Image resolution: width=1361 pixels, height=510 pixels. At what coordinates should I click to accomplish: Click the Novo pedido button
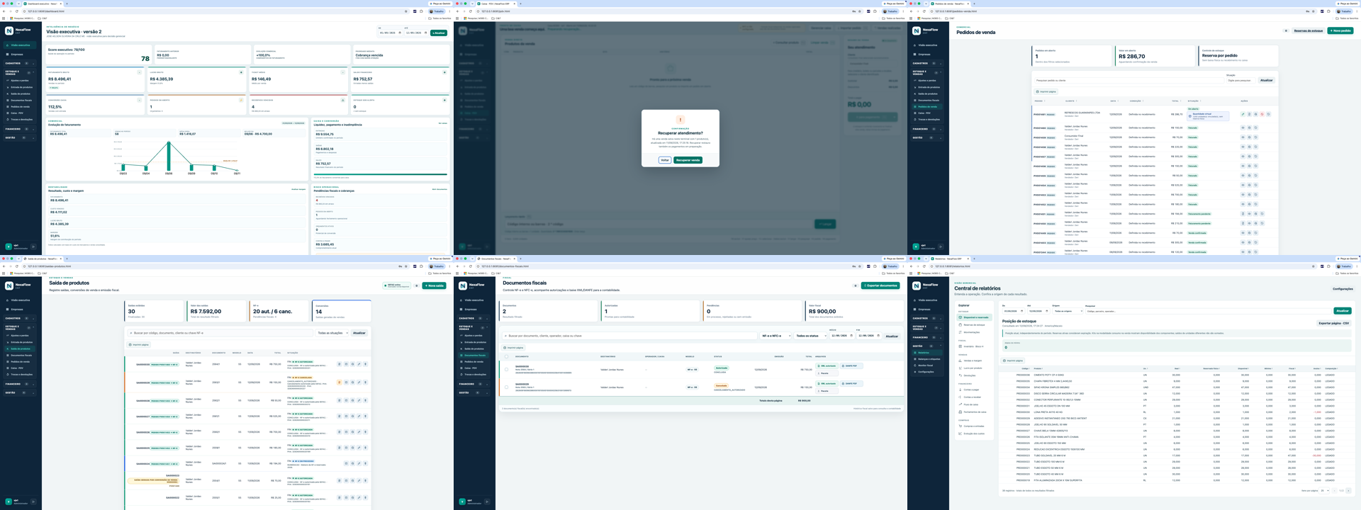1340,30
